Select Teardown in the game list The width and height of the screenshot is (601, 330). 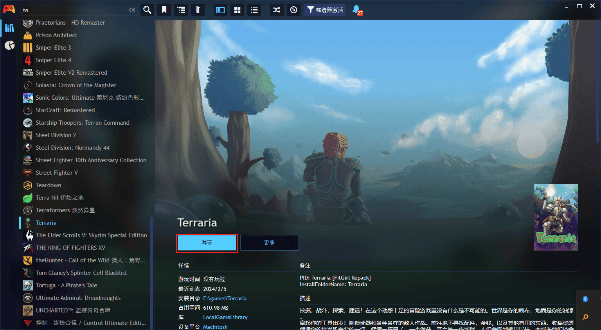point(49,185)
